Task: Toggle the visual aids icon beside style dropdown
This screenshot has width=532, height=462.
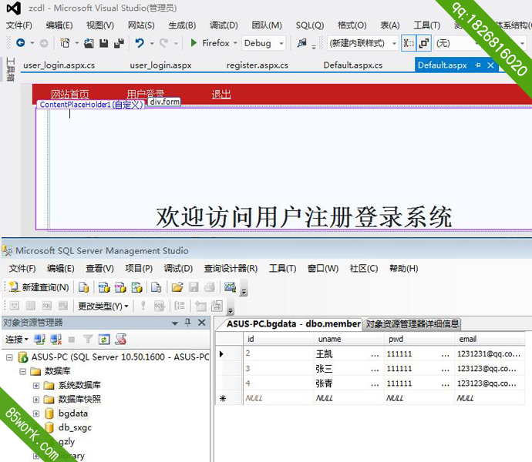Action: coord(409,43)
